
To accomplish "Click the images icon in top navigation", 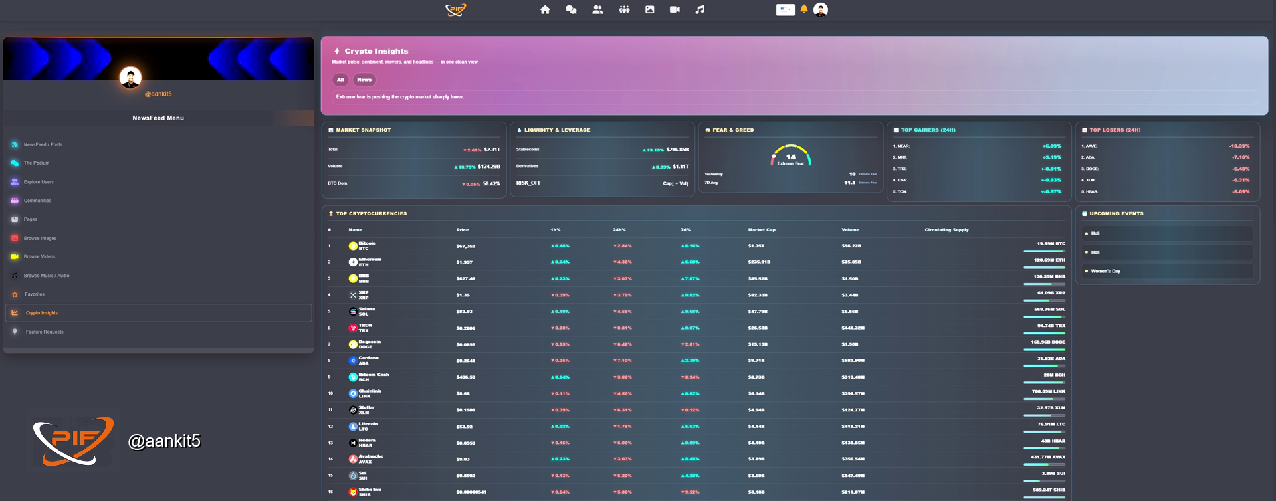I will pyautogui.click(x=649, y=10).
